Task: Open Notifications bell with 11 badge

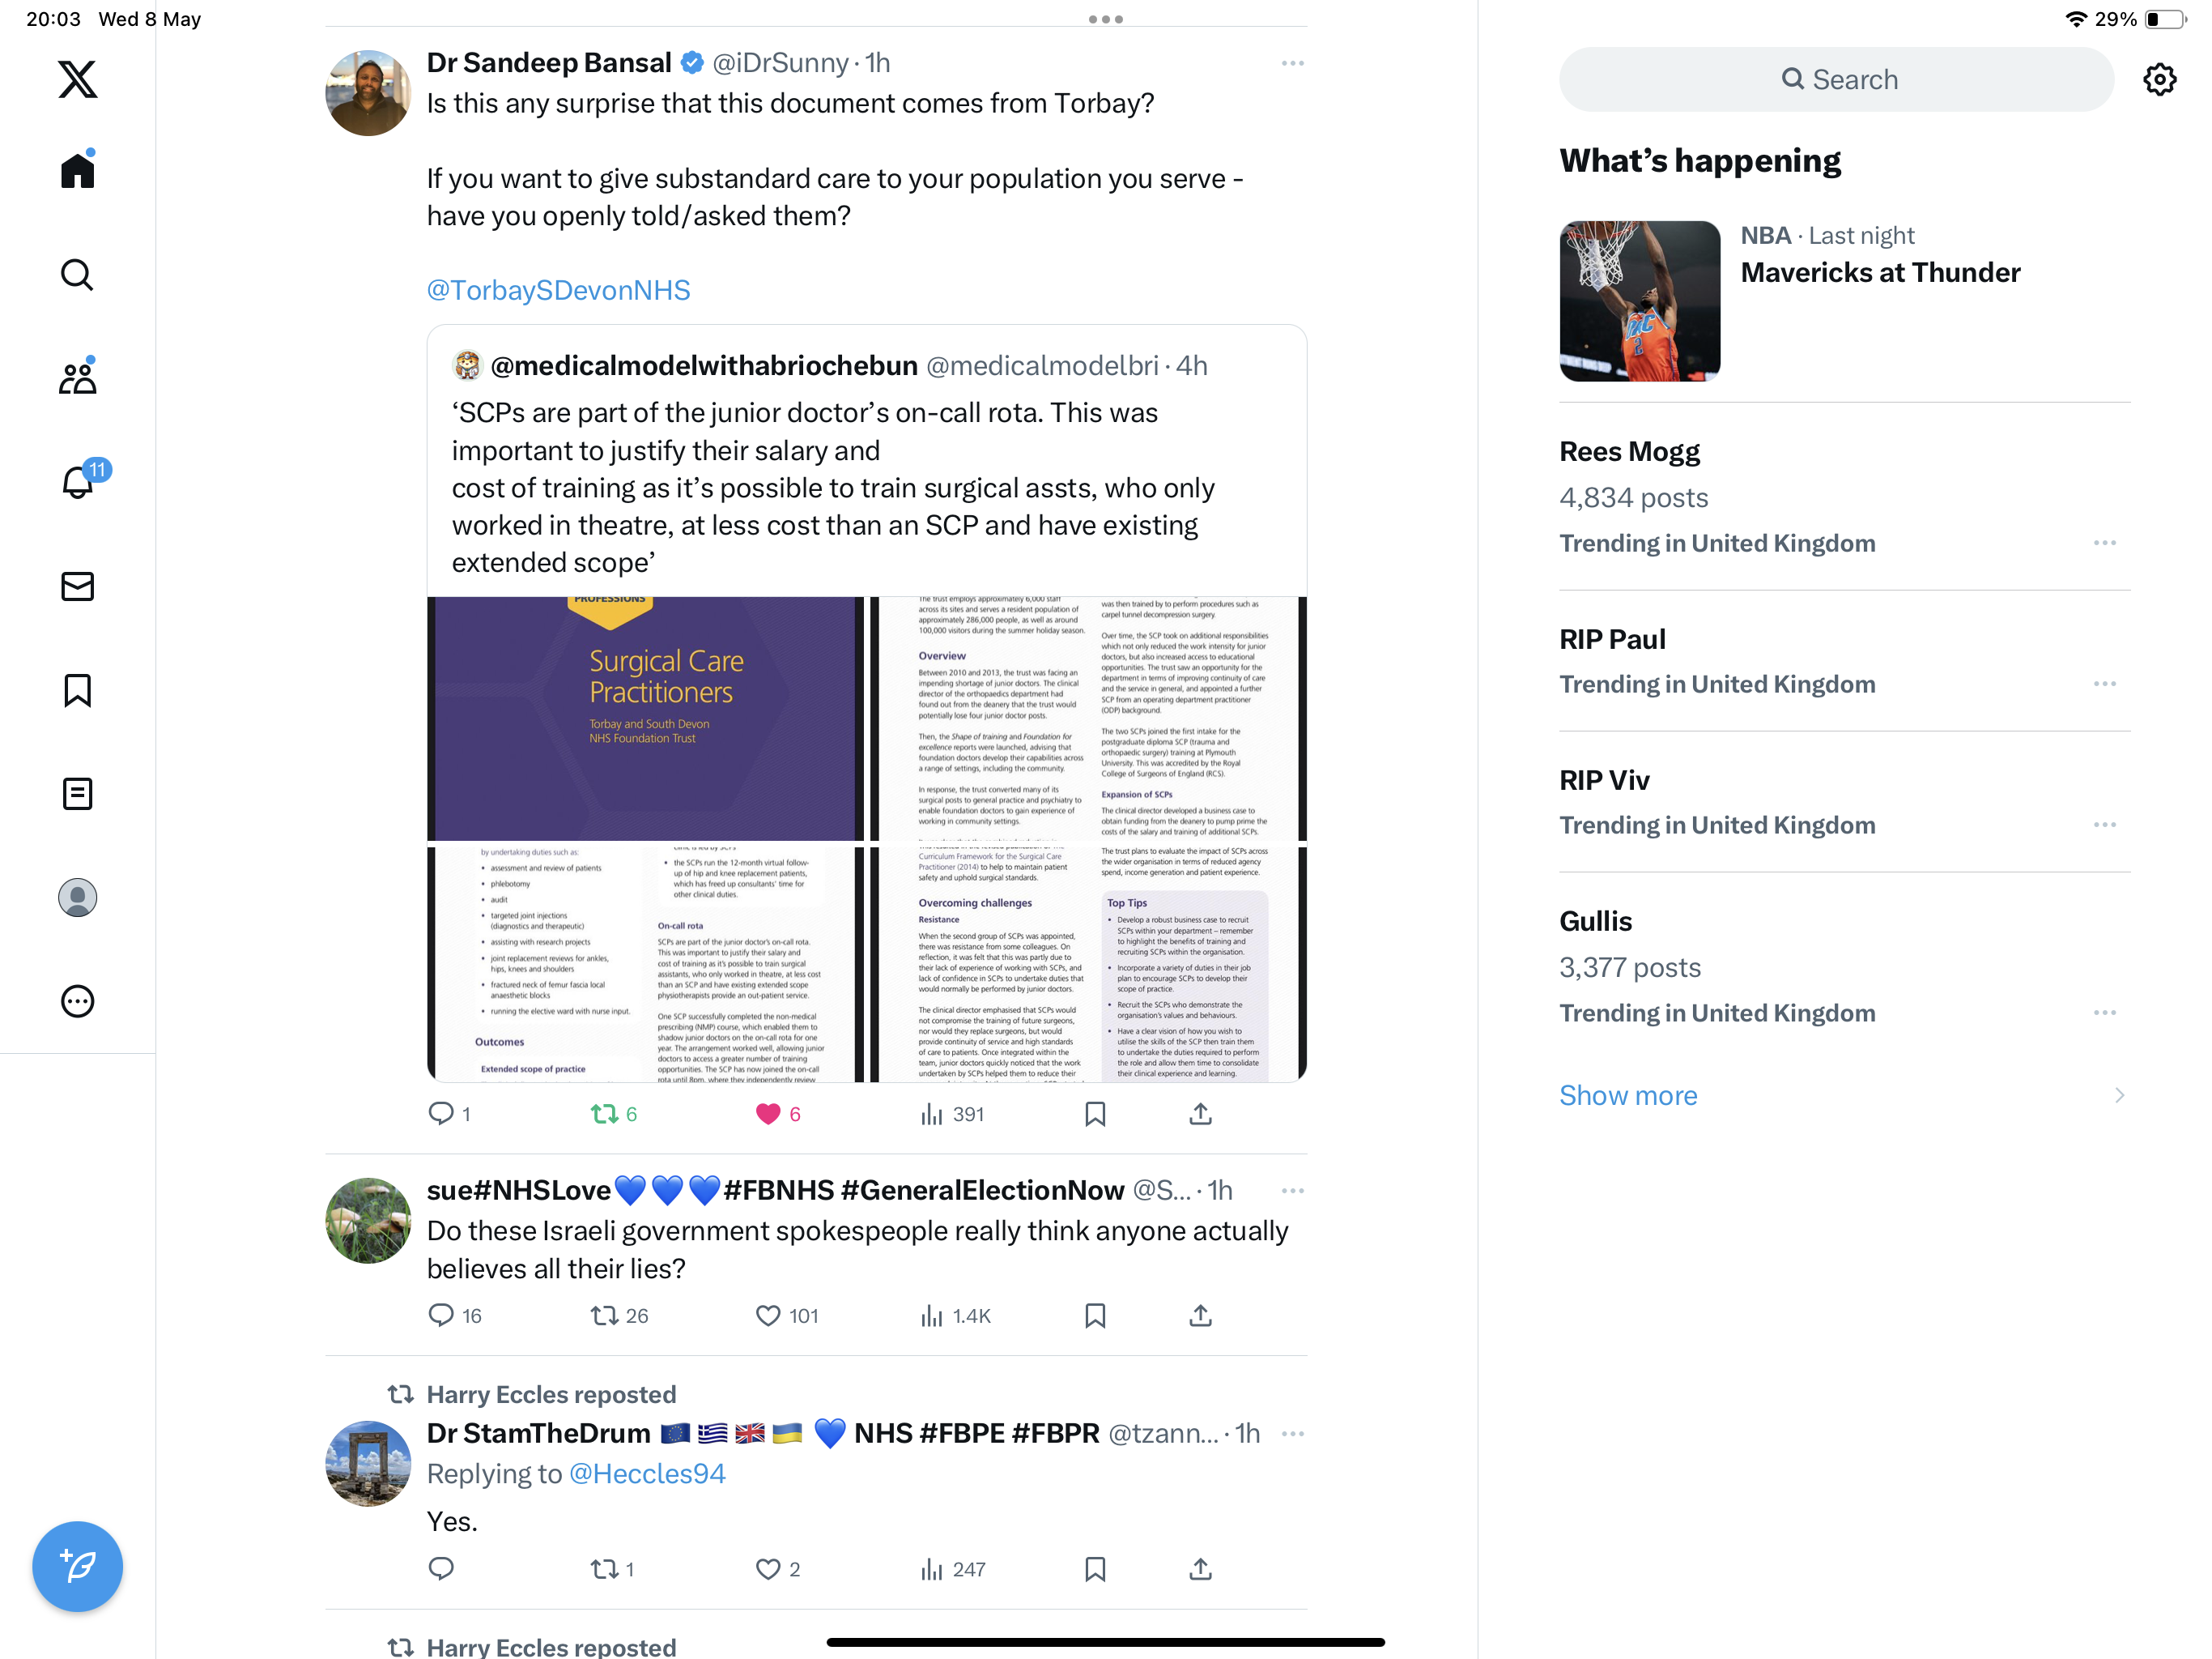Action: (77, 481)
